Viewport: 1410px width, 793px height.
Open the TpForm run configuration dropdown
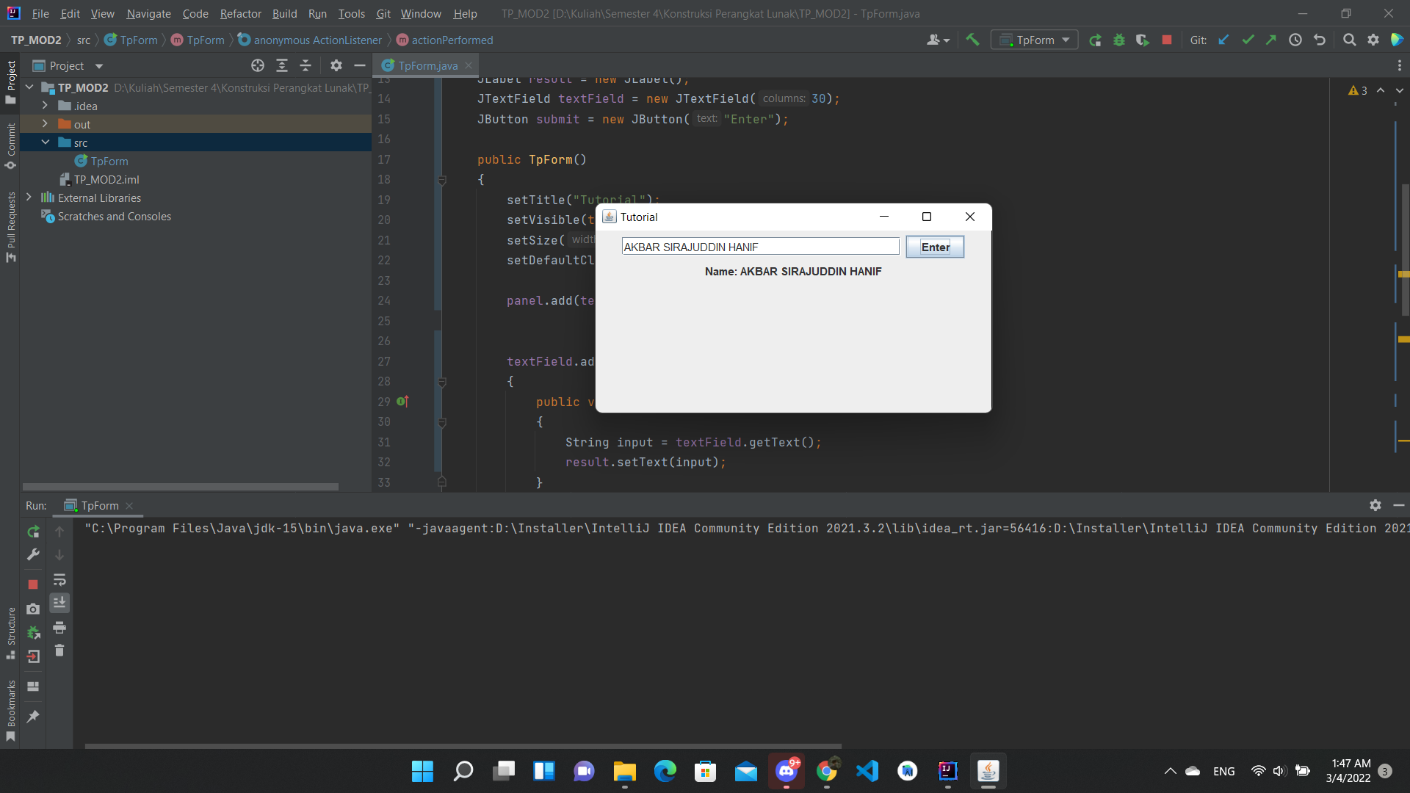click(x=1035, y=40)
